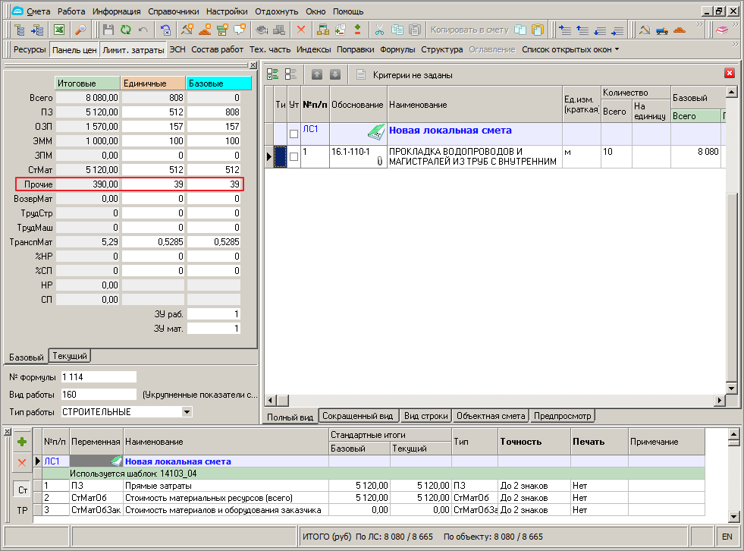
Task: Save the estimate with the floppy icon
Action: point(108,30)
